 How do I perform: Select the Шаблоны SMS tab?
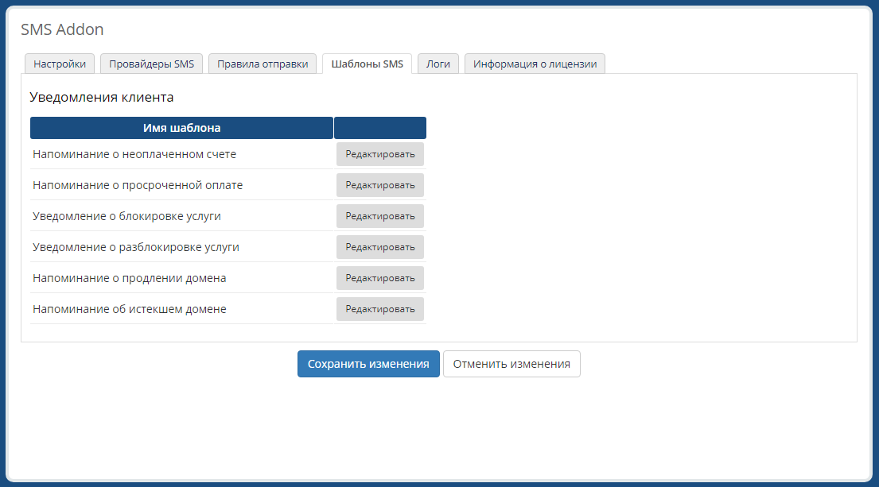point(367,64)
